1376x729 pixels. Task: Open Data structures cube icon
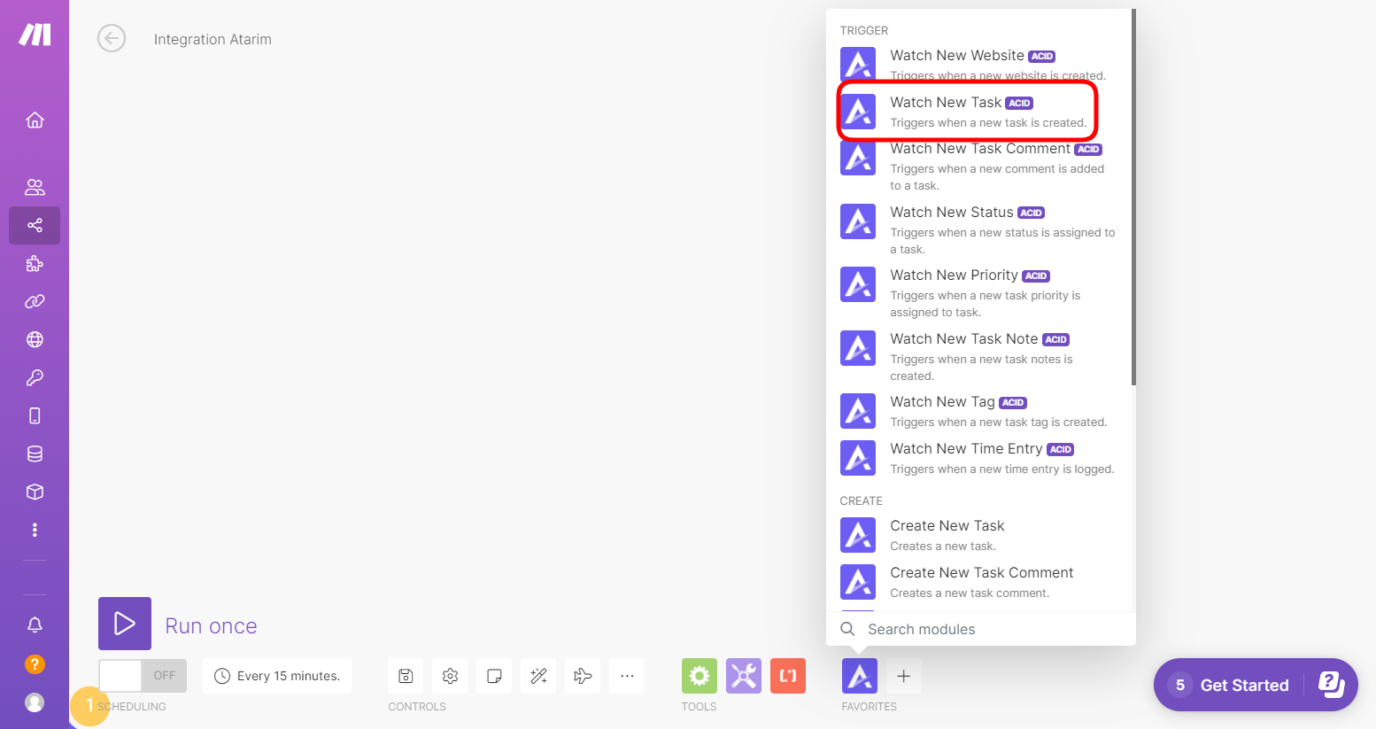[35, 492]
